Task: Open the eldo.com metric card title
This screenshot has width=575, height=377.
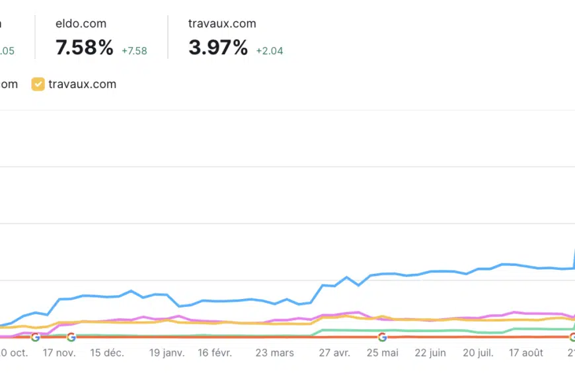Action: (x=81, y=24)
